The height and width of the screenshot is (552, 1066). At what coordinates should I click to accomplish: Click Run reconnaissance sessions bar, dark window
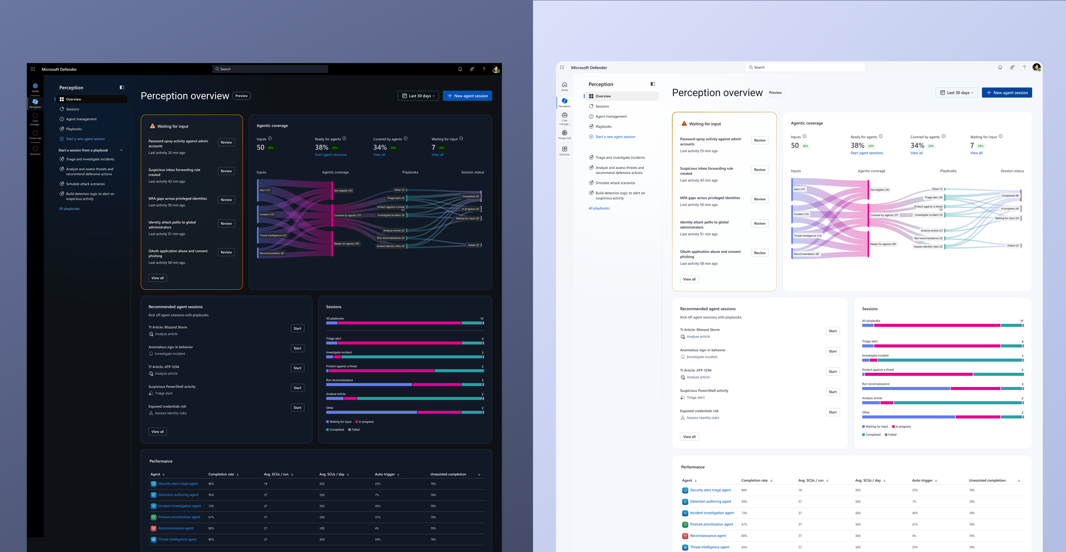pyautogui.click(x=405, y=385)
